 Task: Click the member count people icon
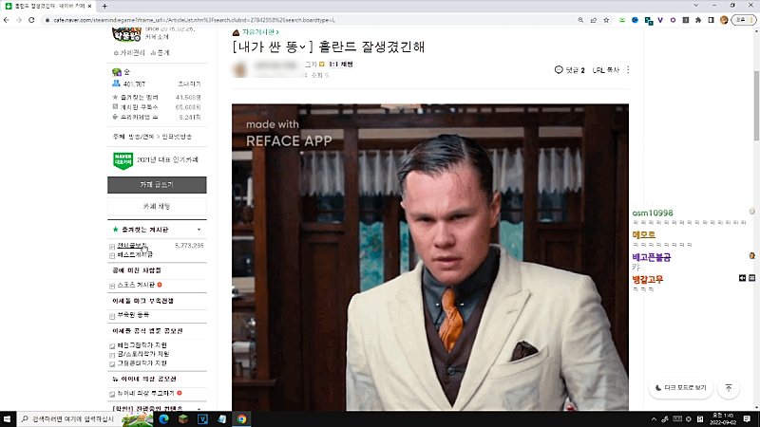pyautogui.click(x=116, y=84)
